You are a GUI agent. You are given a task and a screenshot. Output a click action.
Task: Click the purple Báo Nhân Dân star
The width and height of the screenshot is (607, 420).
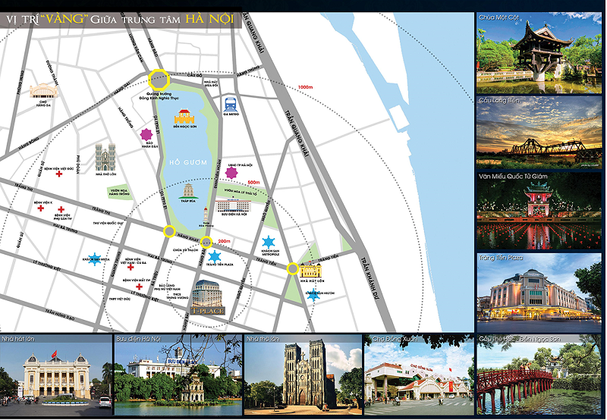pyautogui.click(x=146, y=135)
